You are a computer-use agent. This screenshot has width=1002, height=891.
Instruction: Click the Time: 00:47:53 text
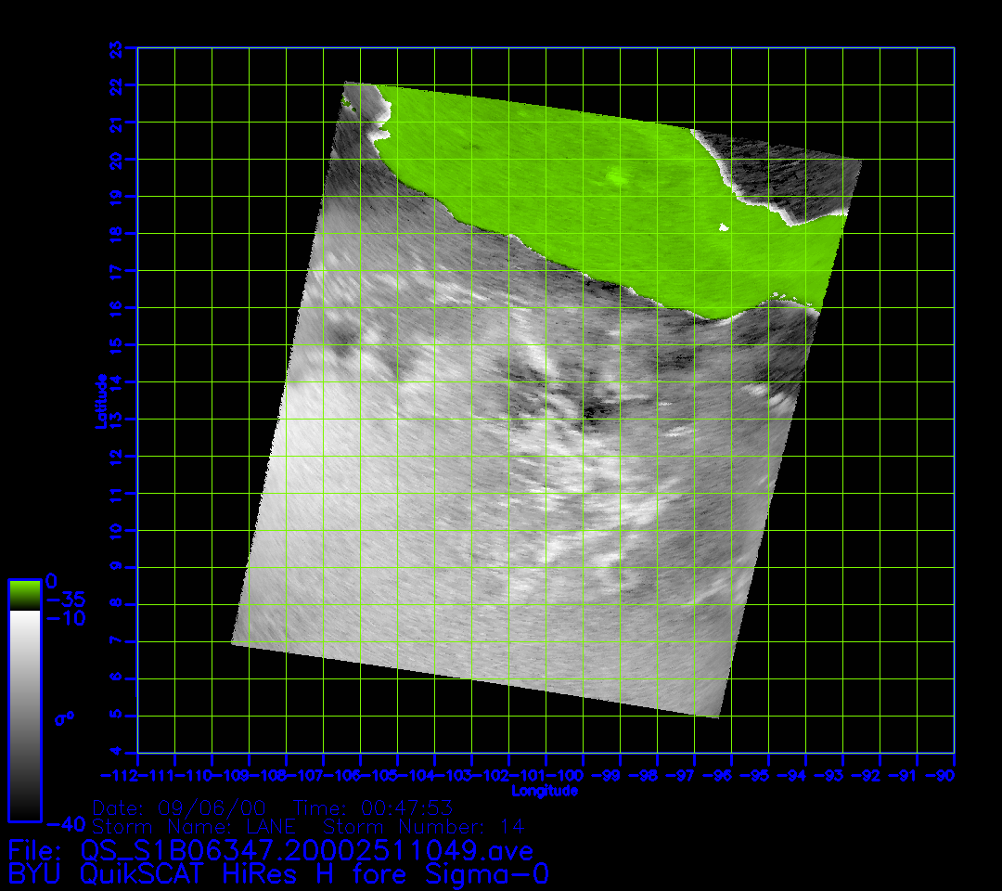(x=372, y=807)
